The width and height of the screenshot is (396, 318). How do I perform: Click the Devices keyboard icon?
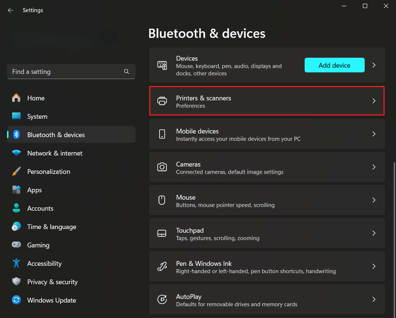162,65
